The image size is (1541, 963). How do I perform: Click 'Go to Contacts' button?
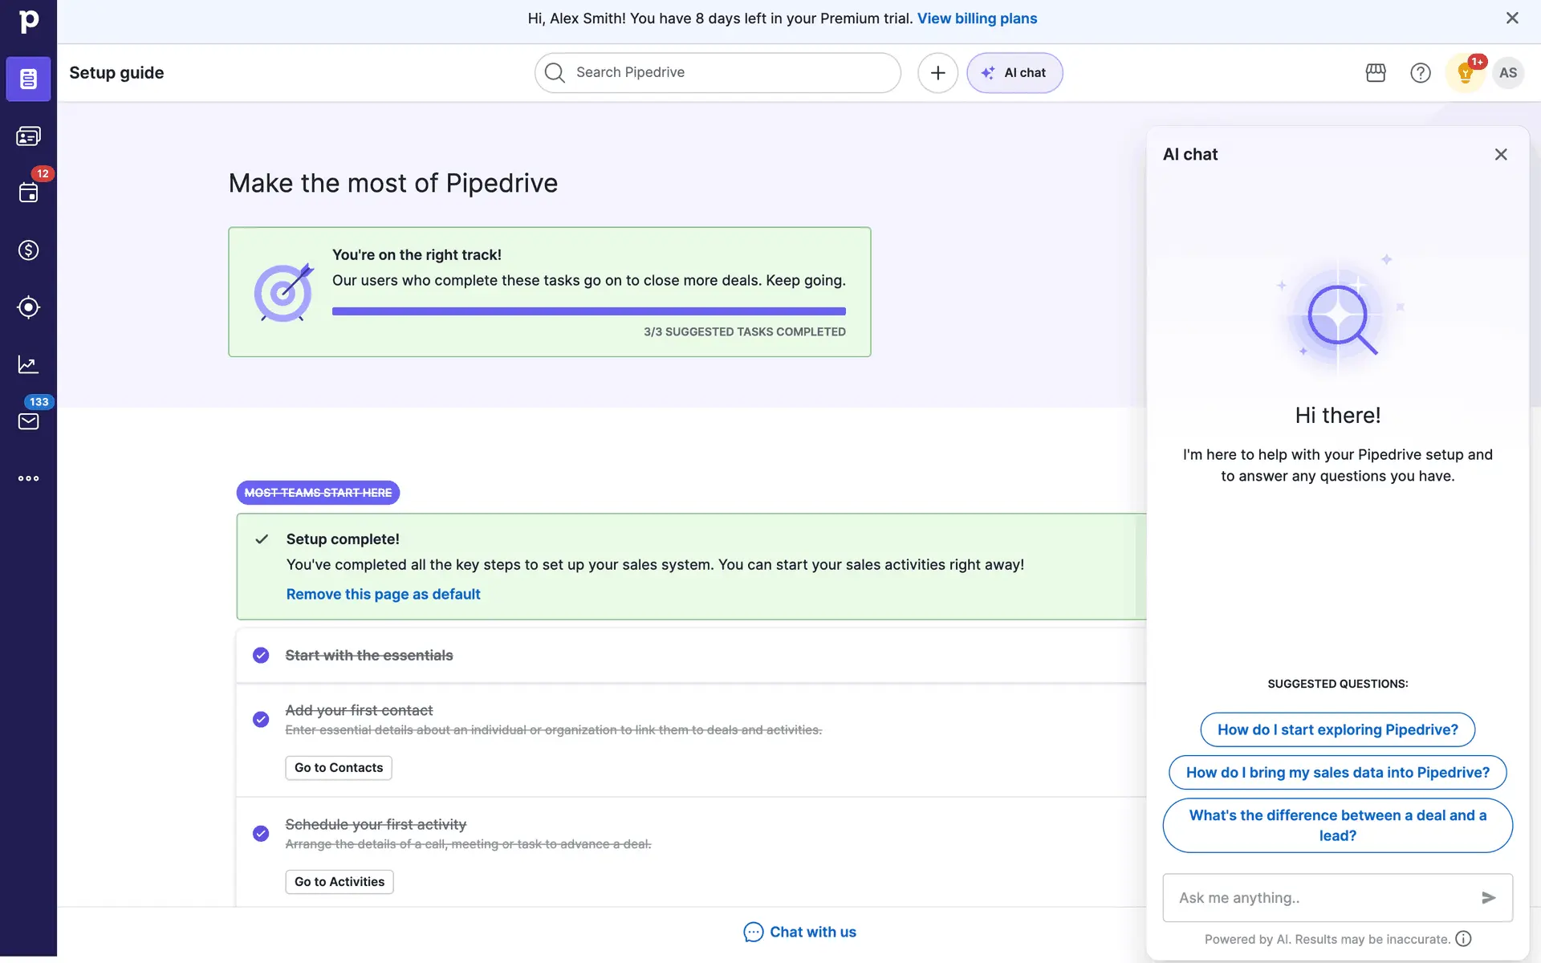coord(339,768)
